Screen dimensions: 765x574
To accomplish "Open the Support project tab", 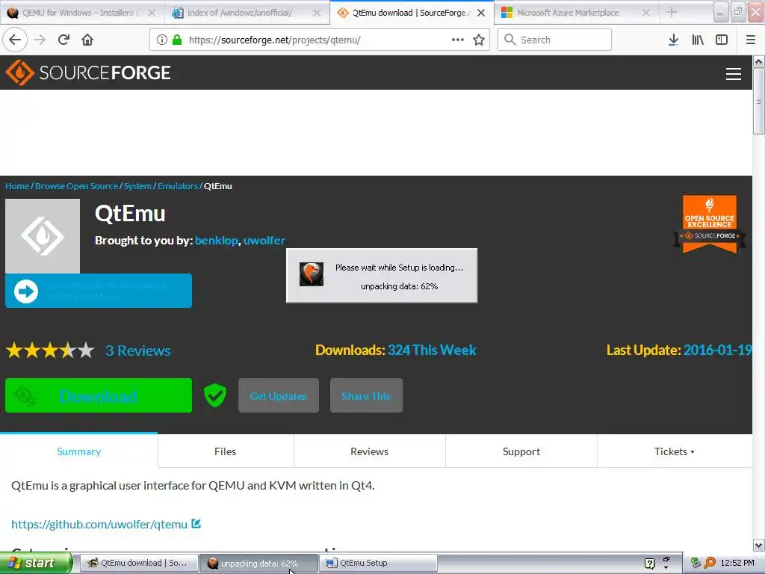I will coord(521,451).
